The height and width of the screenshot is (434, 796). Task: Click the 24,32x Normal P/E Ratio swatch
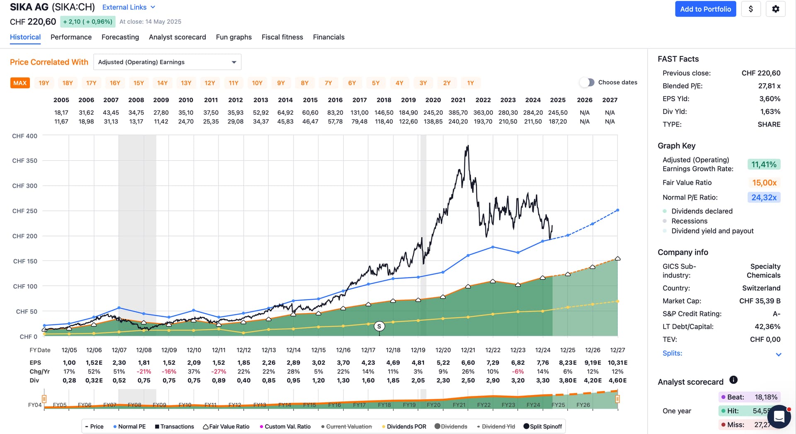(x=764, y=198)
